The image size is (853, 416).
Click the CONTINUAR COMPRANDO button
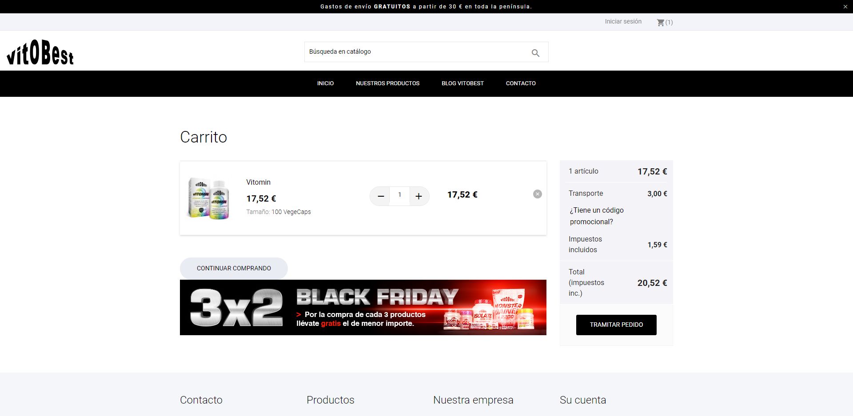[234, 268]
